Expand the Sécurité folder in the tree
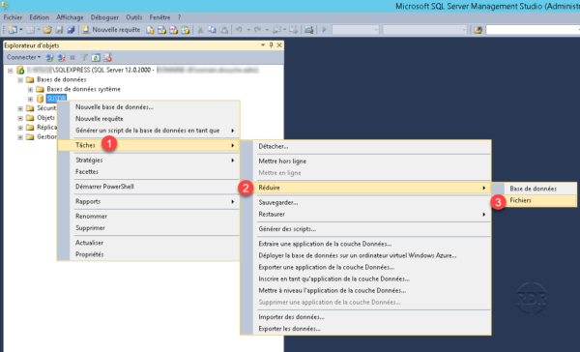The height and width of the screenshot is (352, 580). [x=20, y=109]
